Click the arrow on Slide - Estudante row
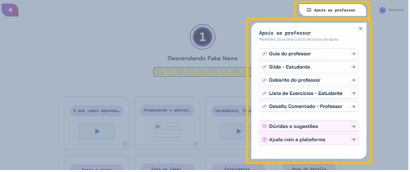410x172 pixels. (x=353, y=67)
